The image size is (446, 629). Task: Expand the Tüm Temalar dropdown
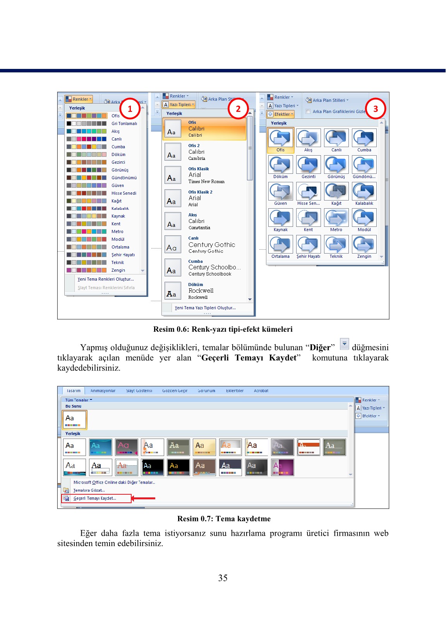point(79,400)
